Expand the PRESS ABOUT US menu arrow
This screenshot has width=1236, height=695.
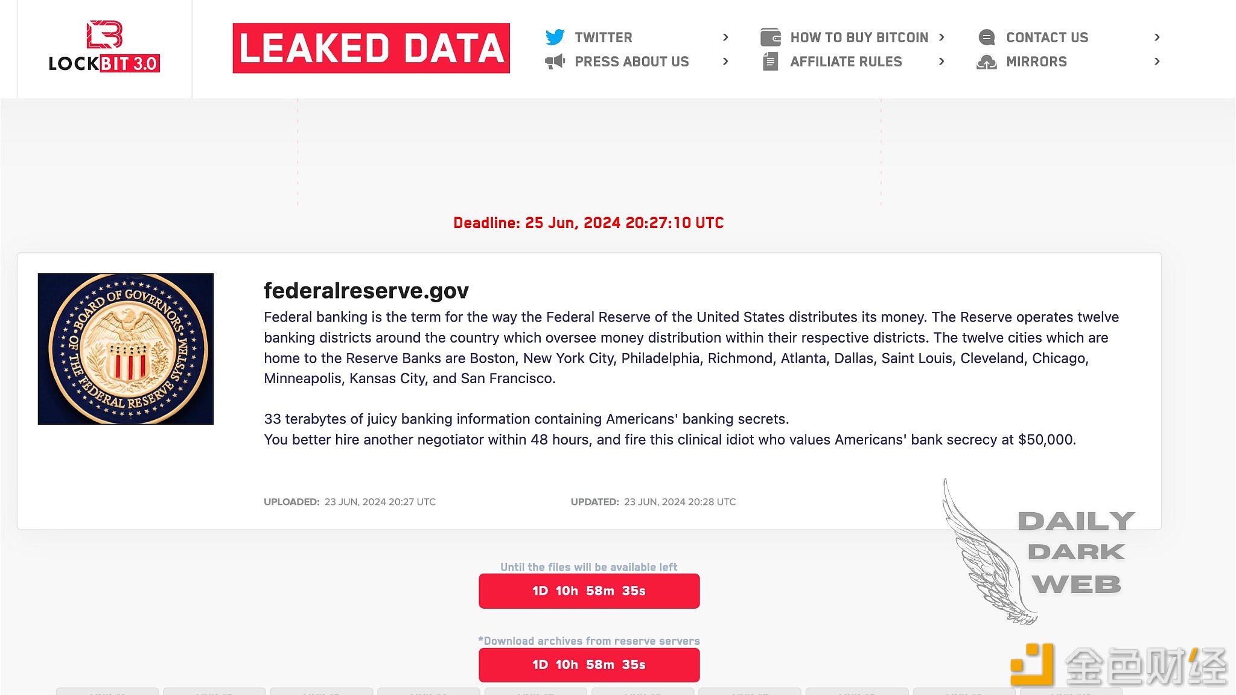[x=727, y=61]
